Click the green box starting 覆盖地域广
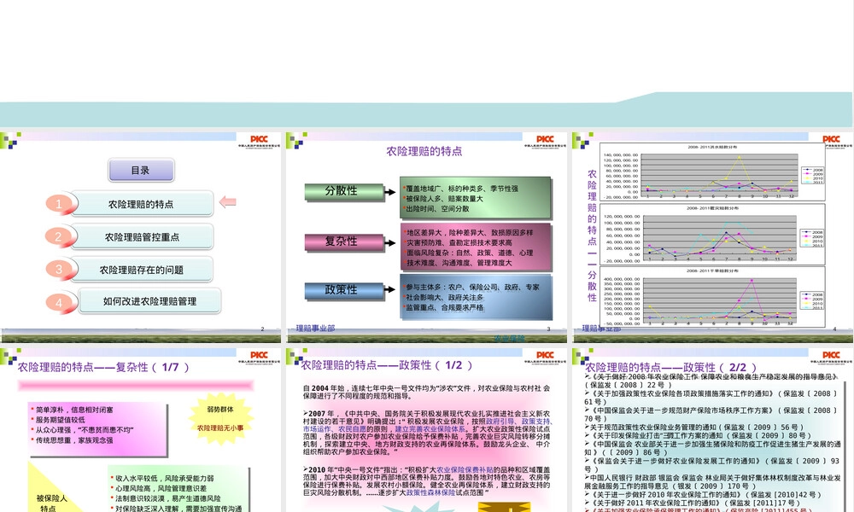854x512 pixels. [x=476, y=197]
